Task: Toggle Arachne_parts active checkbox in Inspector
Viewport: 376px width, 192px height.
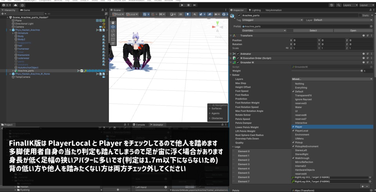Action: point(239,15)
